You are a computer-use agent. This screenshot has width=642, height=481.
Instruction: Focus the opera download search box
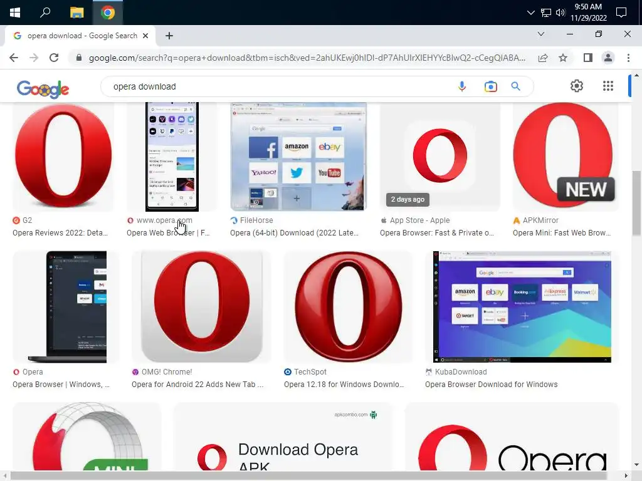[278, 86]
